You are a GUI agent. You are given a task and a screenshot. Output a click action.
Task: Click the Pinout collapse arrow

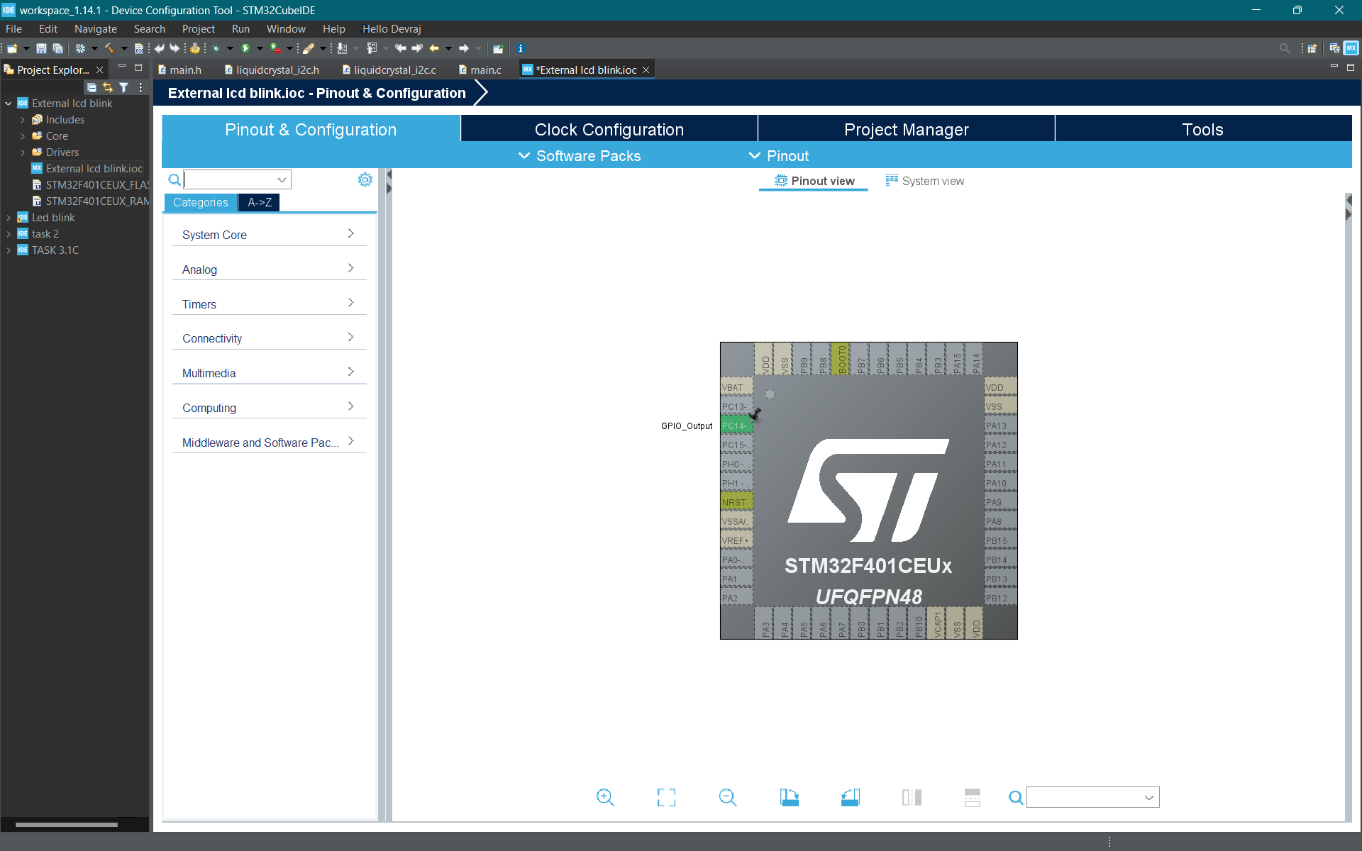tap(754, 156)
